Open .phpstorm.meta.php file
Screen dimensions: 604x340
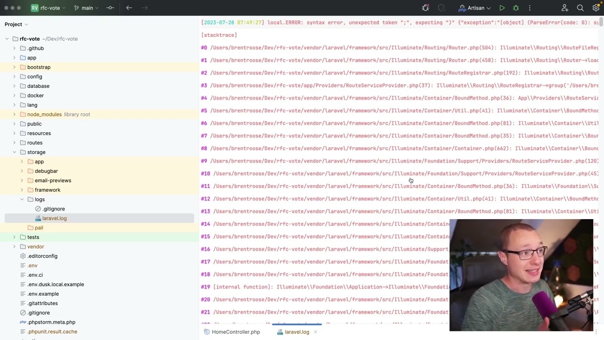(x=51, y=322)
